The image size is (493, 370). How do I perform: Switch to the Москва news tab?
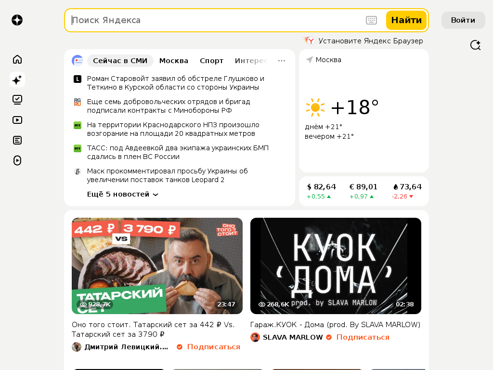coord(173,61)
